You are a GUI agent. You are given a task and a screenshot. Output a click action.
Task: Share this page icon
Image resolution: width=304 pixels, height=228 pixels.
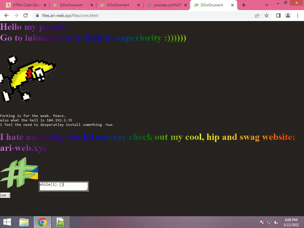tap(257, 15)
